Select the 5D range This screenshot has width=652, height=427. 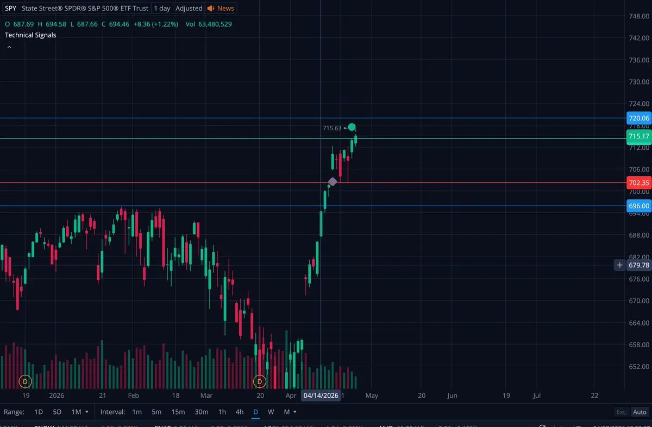pos(57,412)
